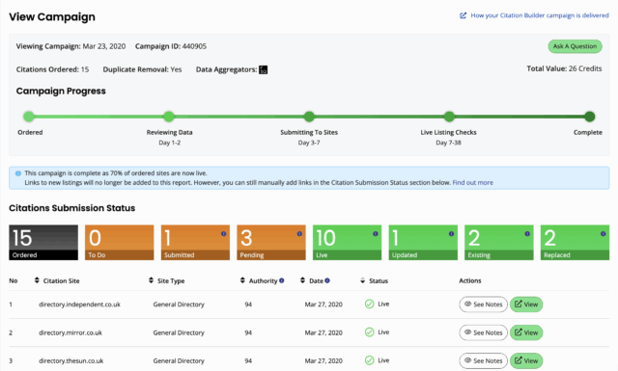Select the 15 Ordered status tile

43,242
